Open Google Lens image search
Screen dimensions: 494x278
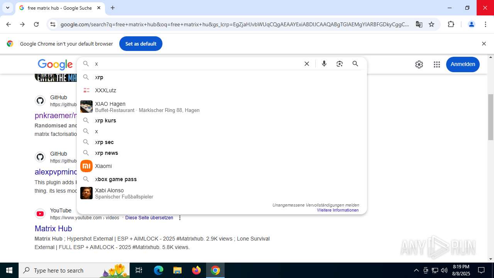point(340,64)
